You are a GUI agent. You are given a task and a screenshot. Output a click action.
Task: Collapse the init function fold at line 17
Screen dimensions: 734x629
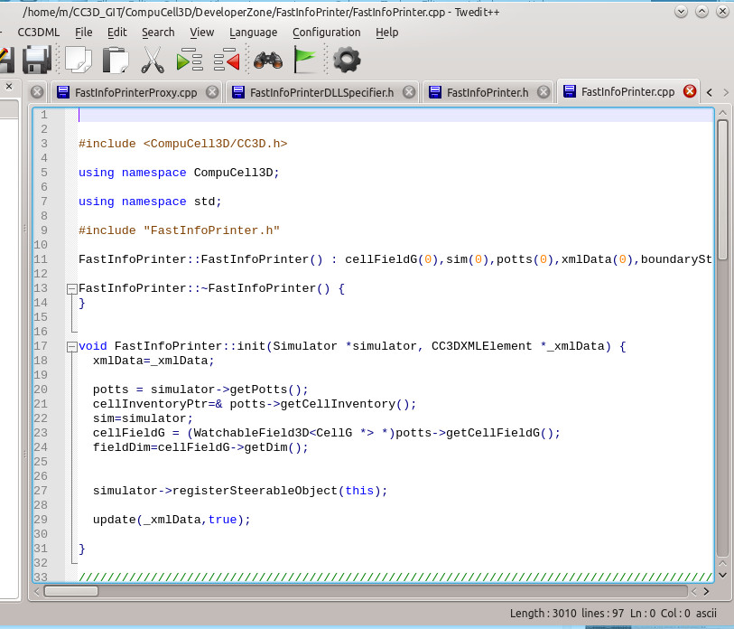pos(72,347)
